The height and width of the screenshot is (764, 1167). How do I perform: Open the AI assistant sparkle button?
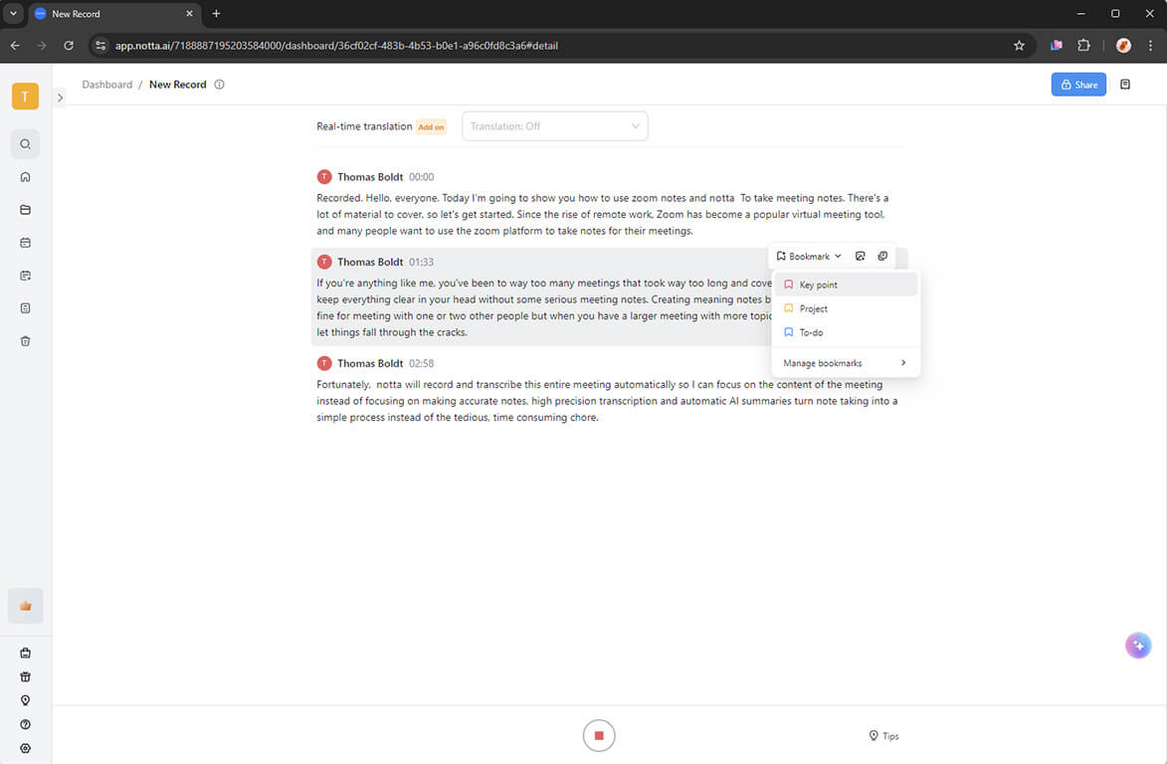[1138, 646]
